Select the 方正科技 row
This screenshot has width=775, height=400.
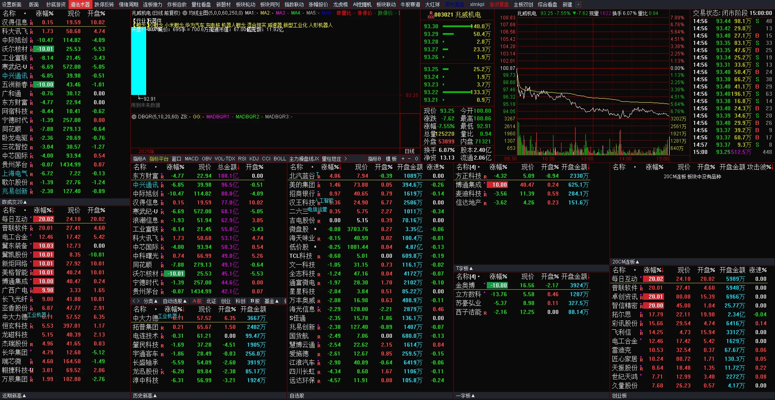coord(531,176)
